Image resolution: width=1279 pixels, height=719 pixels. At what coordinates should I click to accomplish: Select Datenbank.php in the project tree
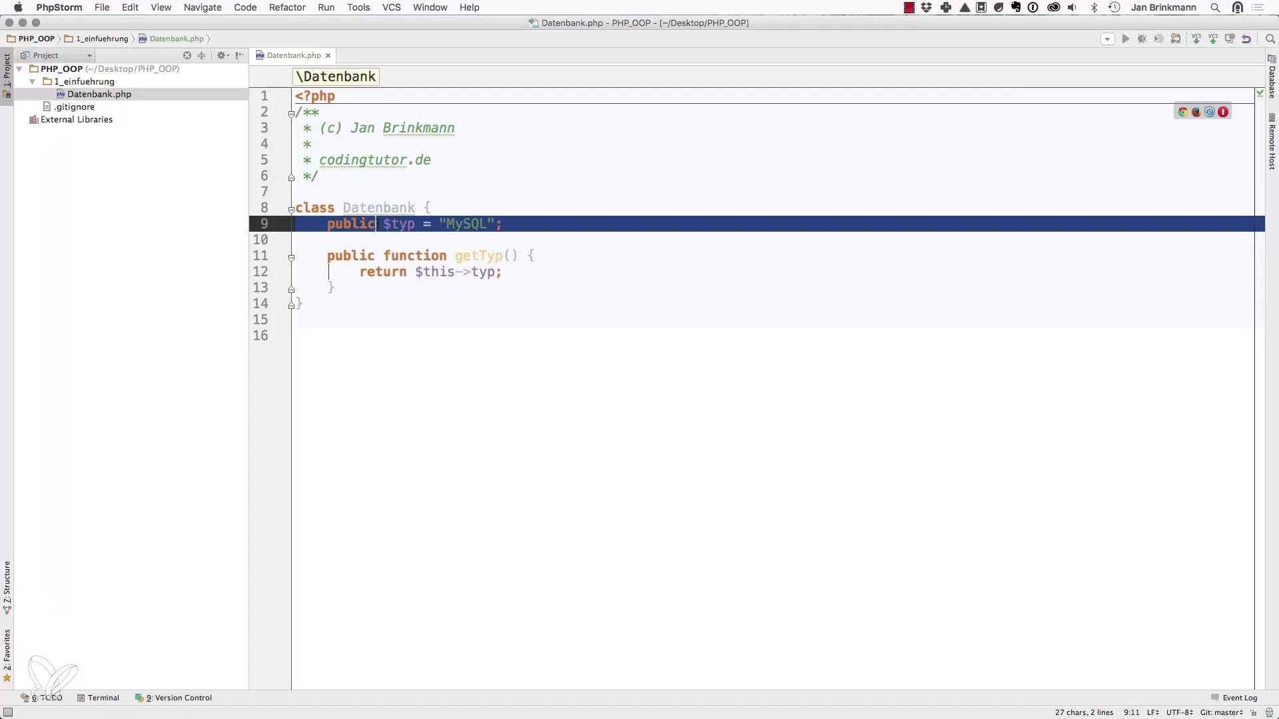pyautogui.click(x=99, y=94)
